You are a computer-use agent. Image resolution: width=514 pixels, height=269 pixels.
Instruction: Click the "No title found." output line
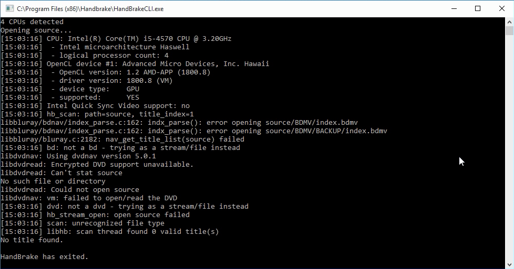32,240
